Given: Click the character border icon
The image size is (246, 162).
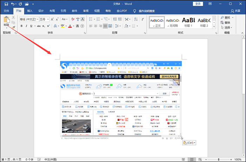Looking at the screenshot, I should (83, 19).
